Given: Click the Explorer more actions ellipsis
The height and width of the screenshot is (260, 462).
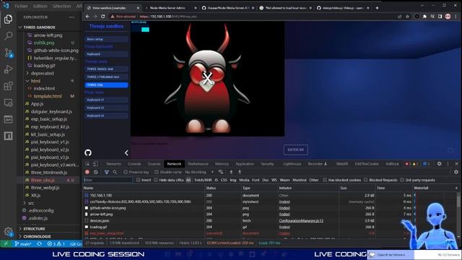Looking at the screenshot, I should click(71, 17).
